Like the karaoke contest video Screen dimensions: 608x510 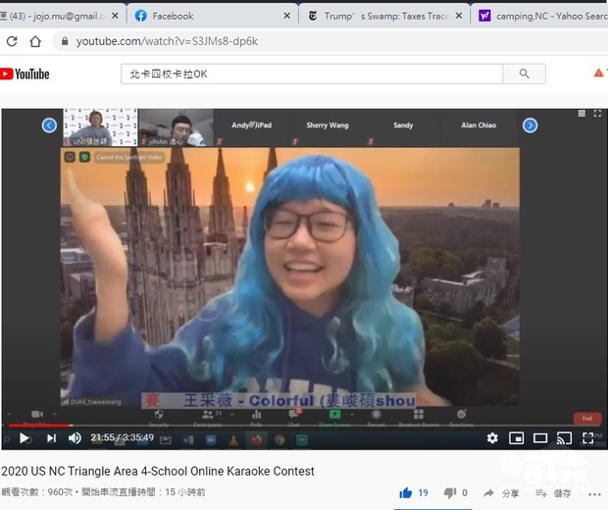pyautogui.click(x=406, y=492)
